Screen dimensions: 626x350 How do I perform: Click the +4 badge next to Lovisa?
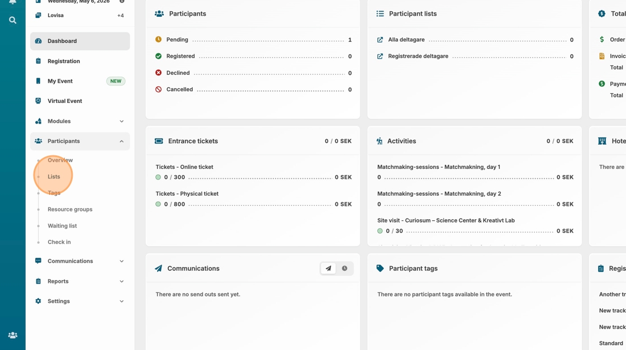(x=120, y=16)
